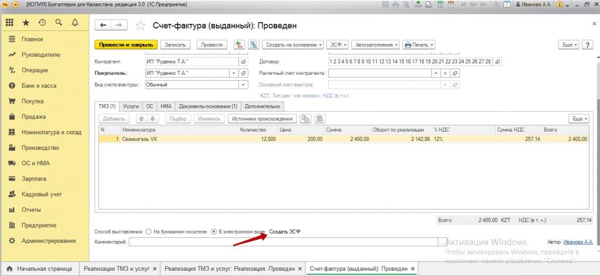
Task: Open the table's Еще menu
Action: (x=579, y=119)
